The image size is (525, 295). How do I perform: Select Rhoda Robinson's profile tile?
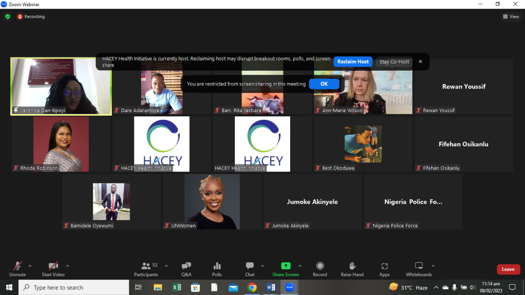[x=61, y=144]
